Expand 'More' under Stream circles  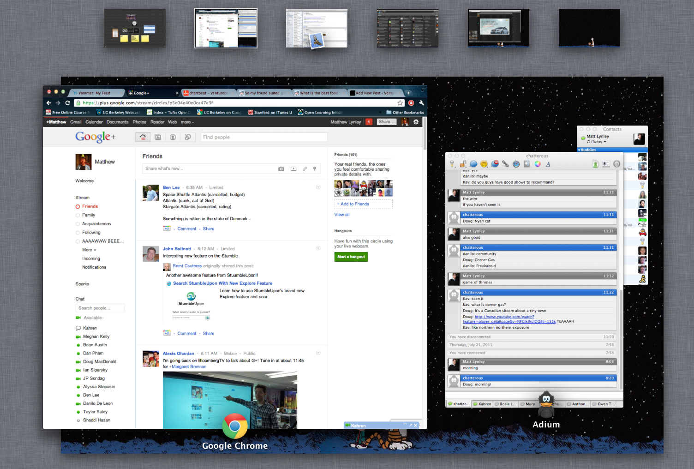(89, 250)
